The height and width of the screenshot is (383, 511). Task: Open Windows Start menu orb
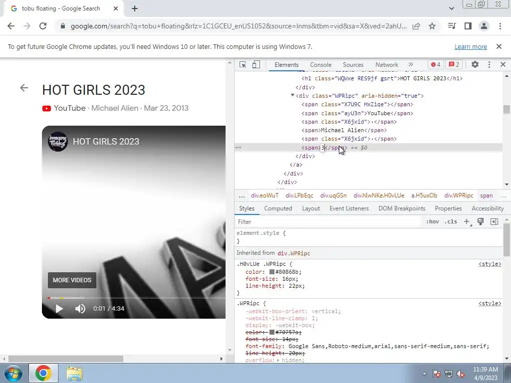pos(13,373)
